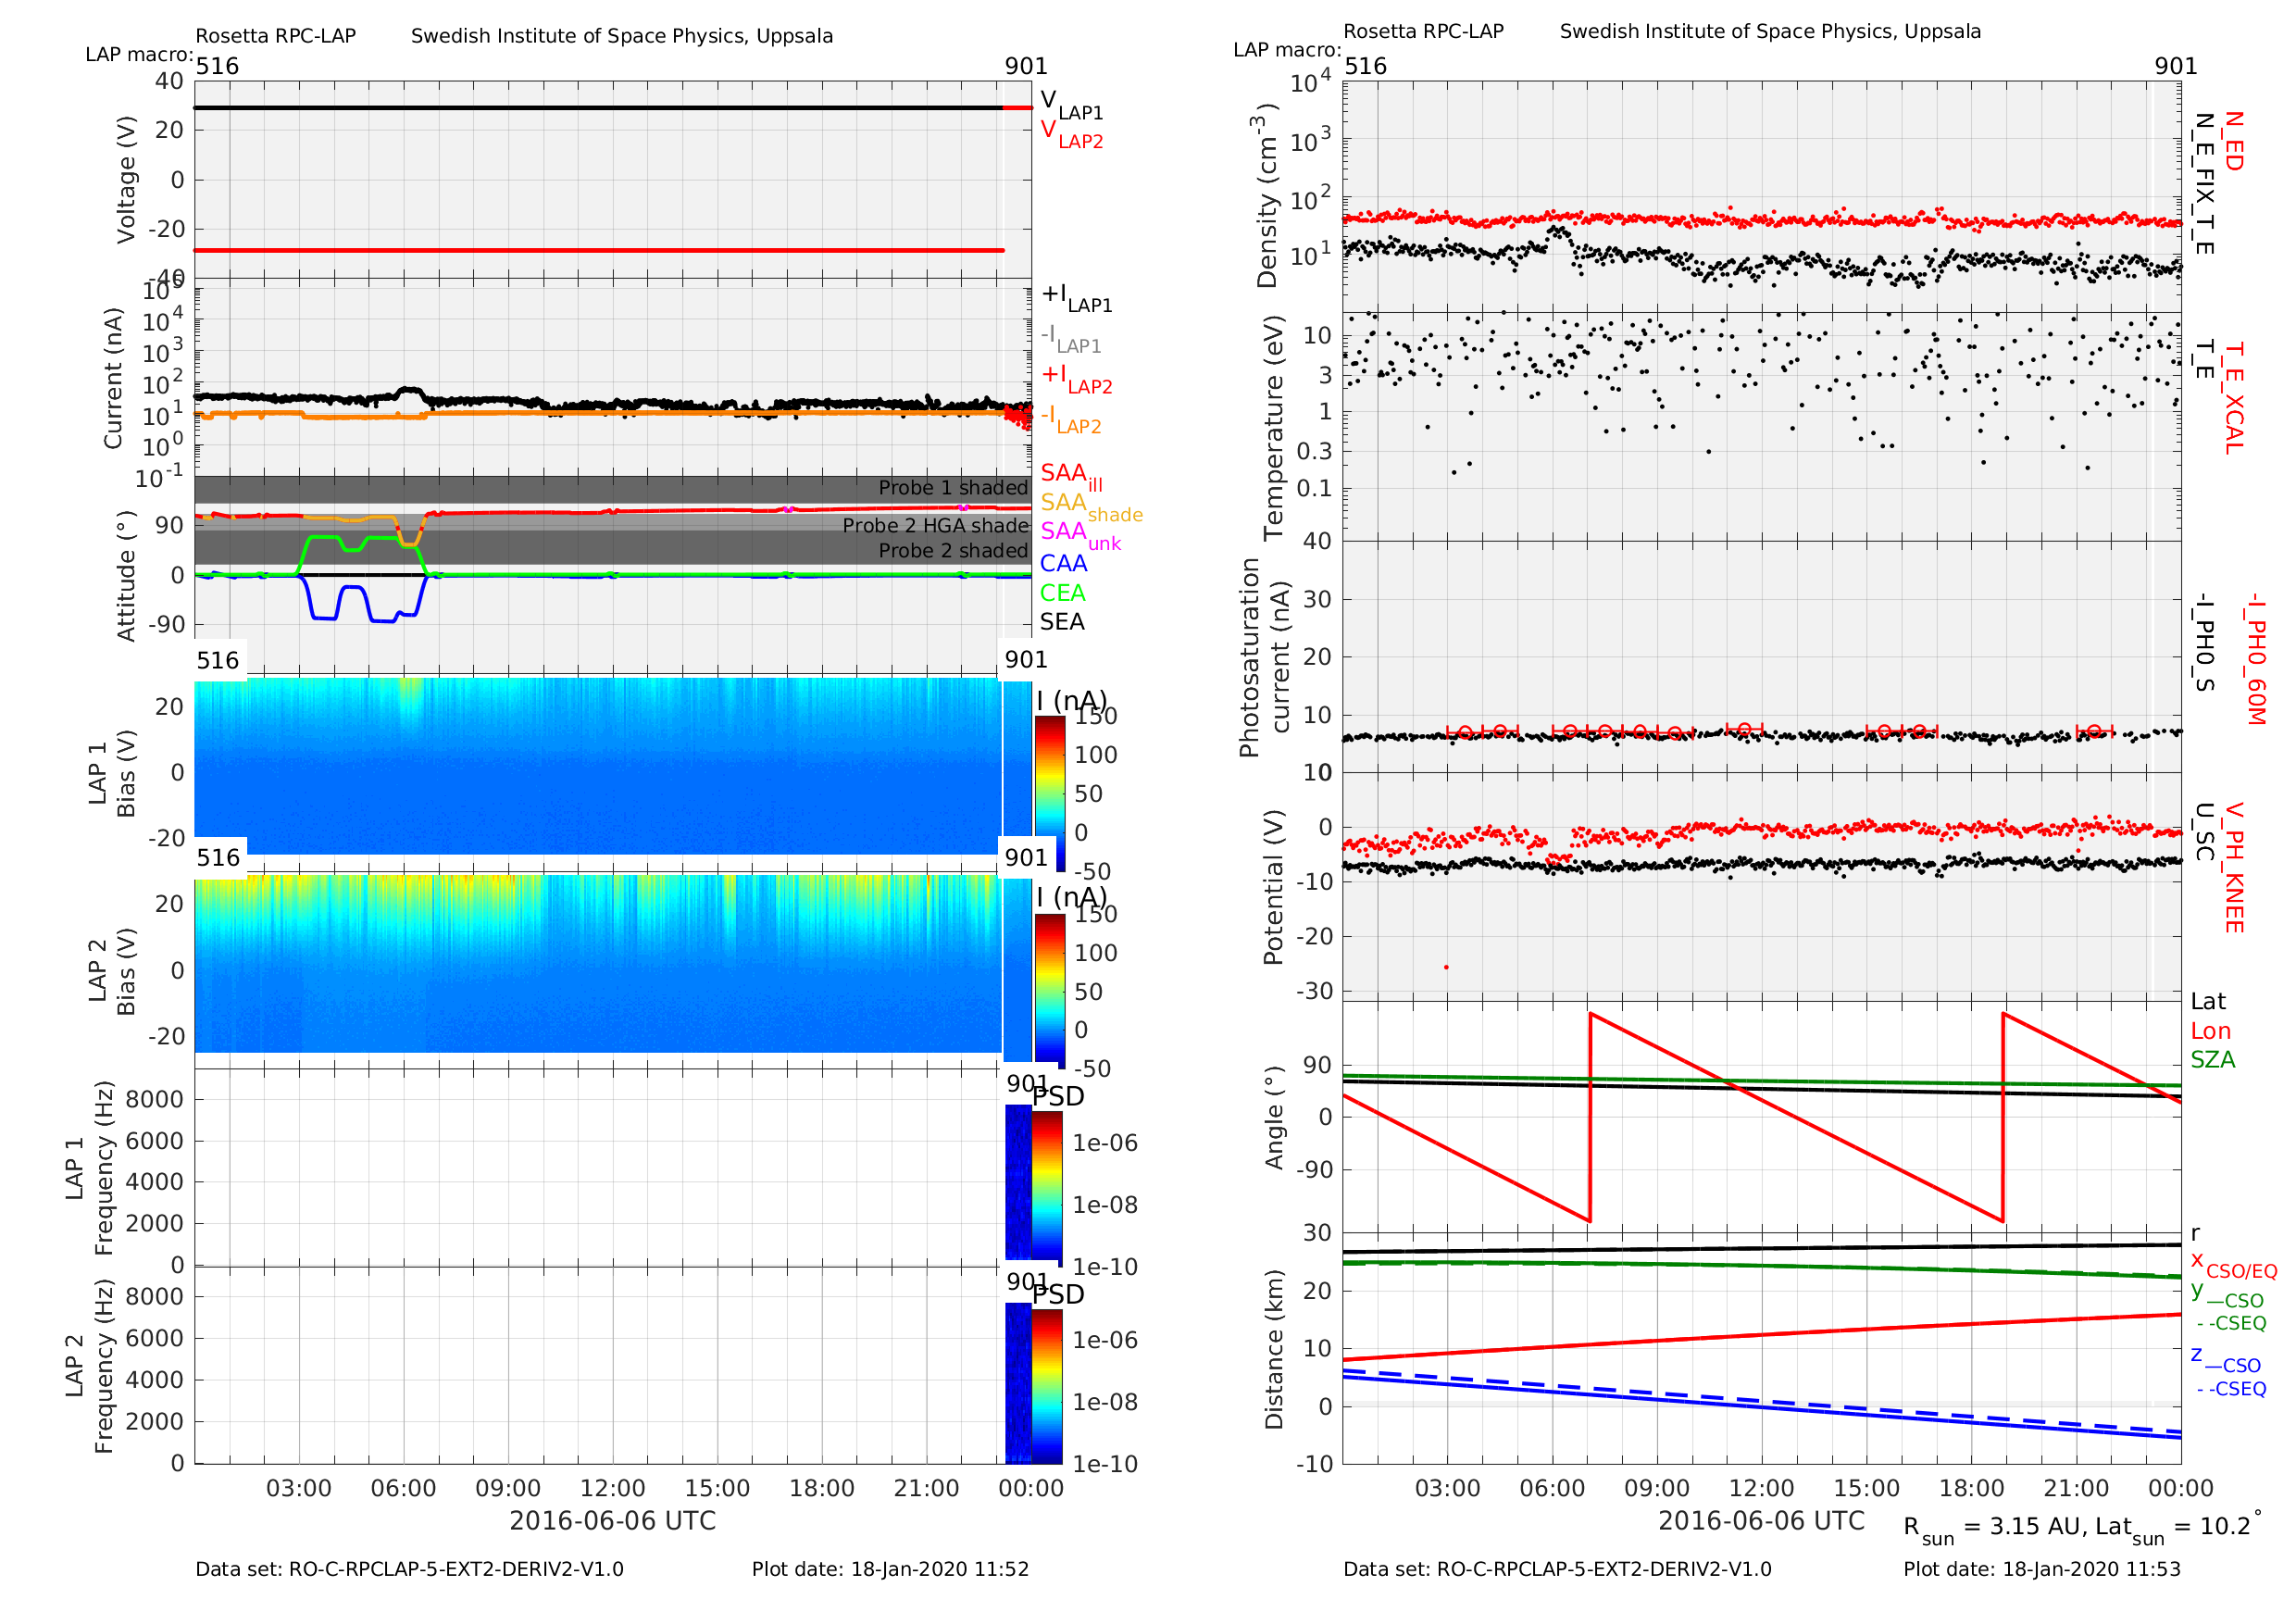Click the red T_E_XCAL temperature legend label
The image size is (2296, 1624).
tap(2232, 398)
